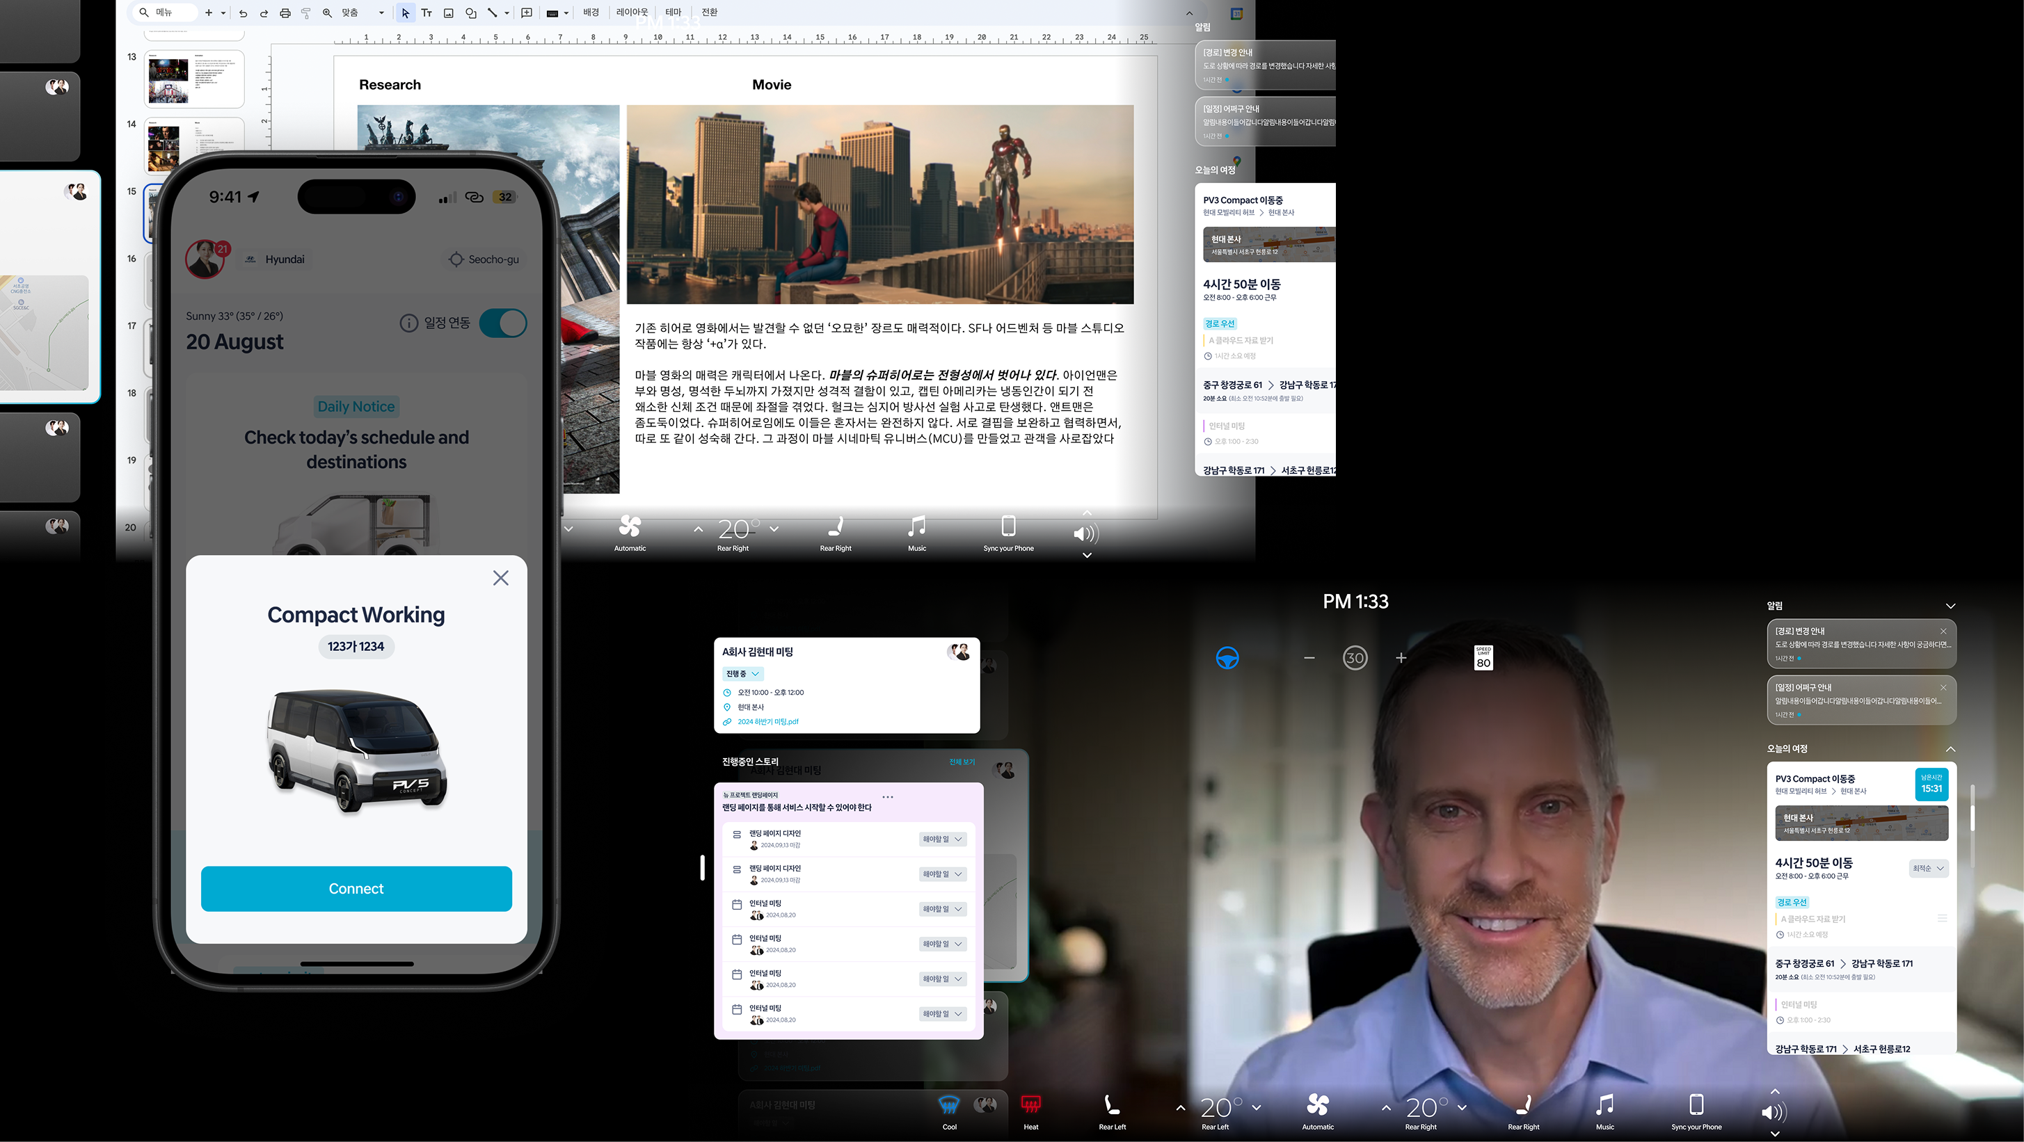The width and height of the screenshot is (2024, 1142).
Task: Click the zoom magnifier with plus sign
Action: click(327, 13)
